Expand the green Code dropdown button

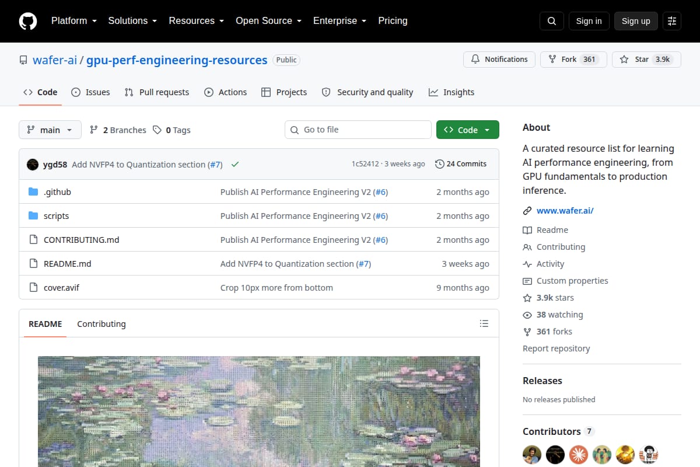[468, 130]
